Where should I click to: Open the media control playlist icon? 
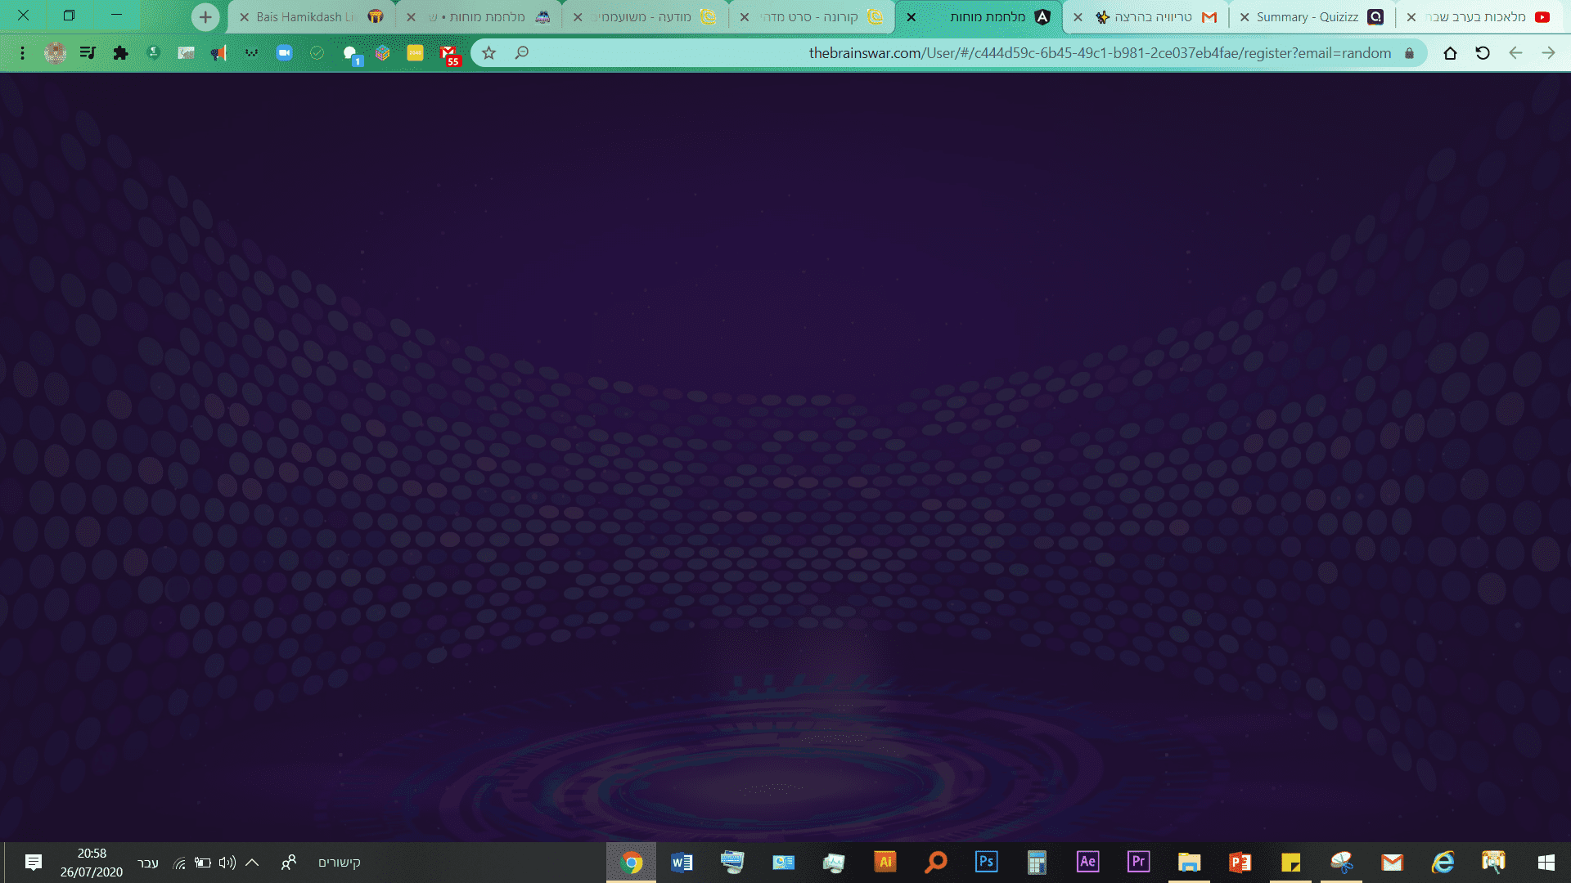(88, 53)
